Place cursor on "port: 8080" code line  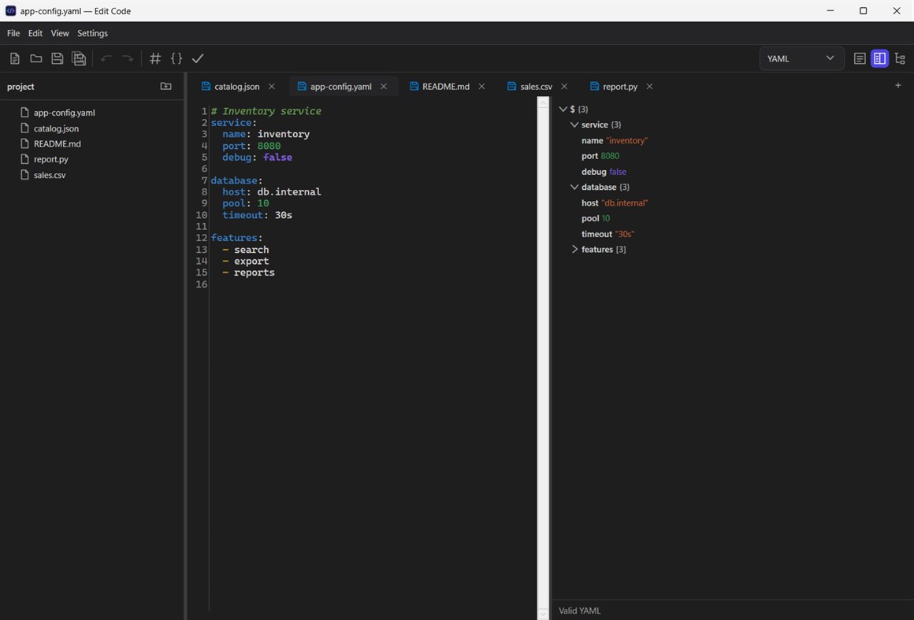[251, 146]
